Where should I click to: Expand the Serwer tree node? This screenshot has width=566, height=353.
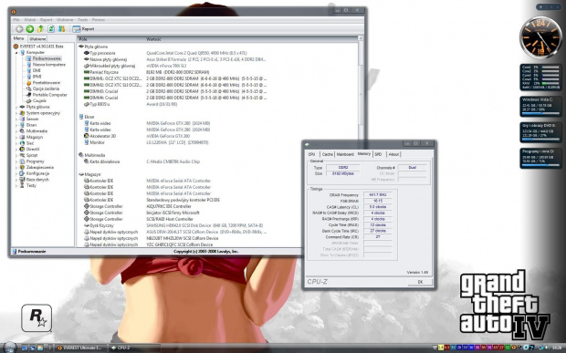point(16,119)
